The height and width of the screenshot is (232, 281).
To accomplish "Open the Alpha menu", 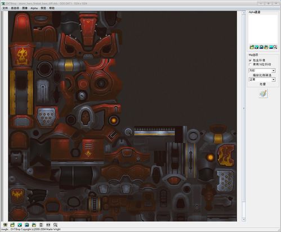I will 34,8.
